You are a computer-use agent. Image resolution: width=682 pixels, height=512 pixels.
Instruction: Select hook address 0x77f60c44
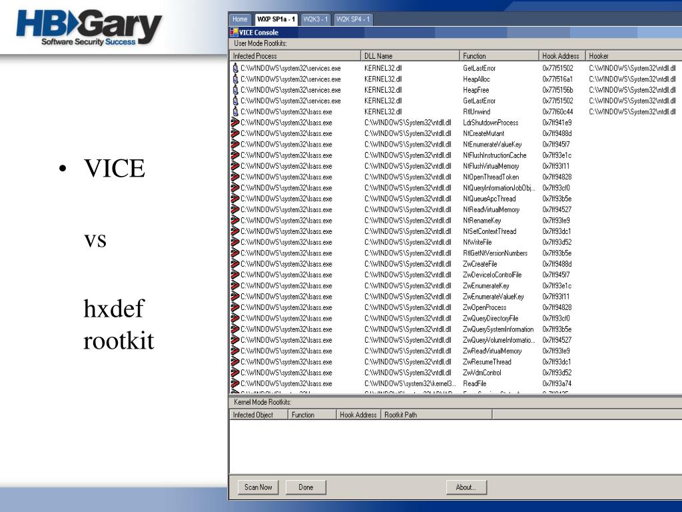[x=557, y=112]
